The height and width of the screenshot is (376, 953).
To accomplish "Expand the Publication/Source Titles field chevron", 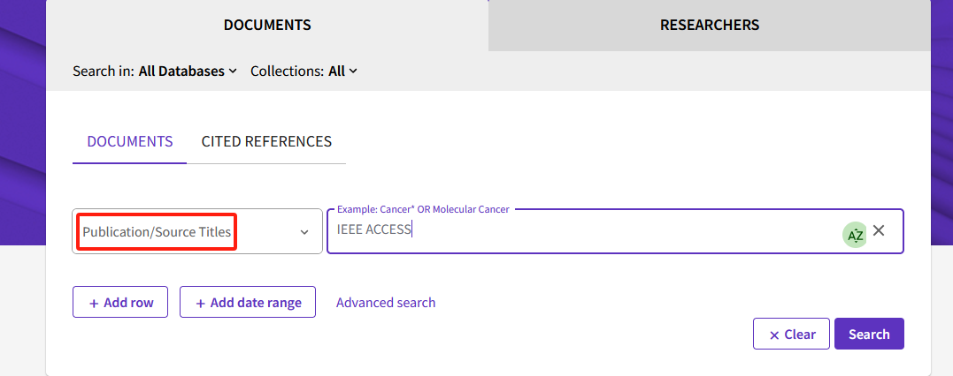I will point(304,232).
